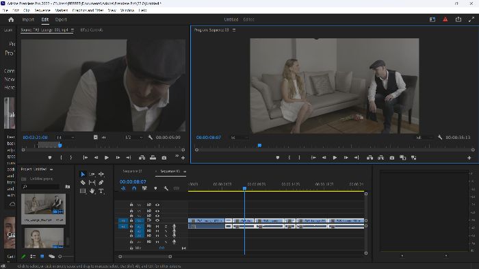Select the Selection (arrow) tool
Screen dimensions: 479x269
pos(83,175)
